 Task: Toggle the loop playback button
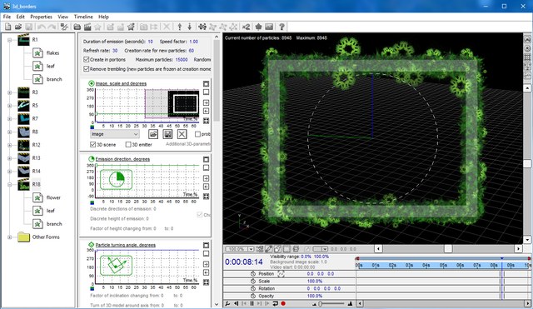(x=275, y=303)
